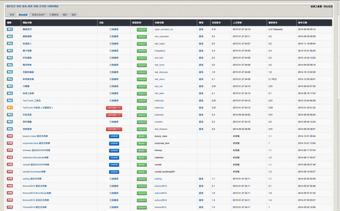Click the blue 模組 badge beside 電子相簿
The image size is (340, 211).
[x=10, y=51]
